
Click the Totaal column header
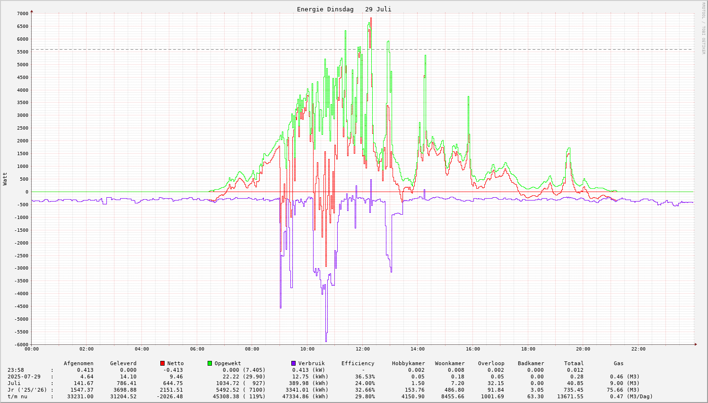574,363
